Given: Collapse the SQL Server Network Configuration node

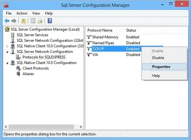Looking at the screenshot, I should click(7, 52).
